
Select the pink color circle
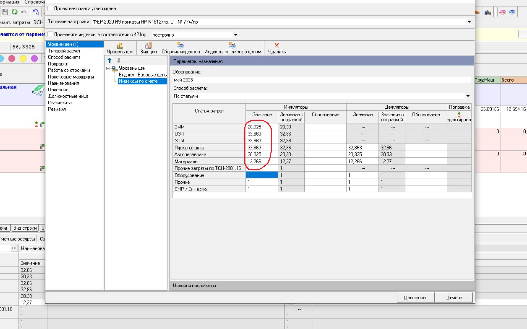[12, 58]
